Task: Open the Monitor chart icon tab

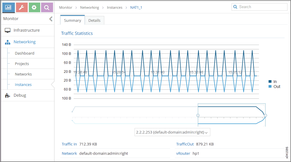Action: coord(8,8)
